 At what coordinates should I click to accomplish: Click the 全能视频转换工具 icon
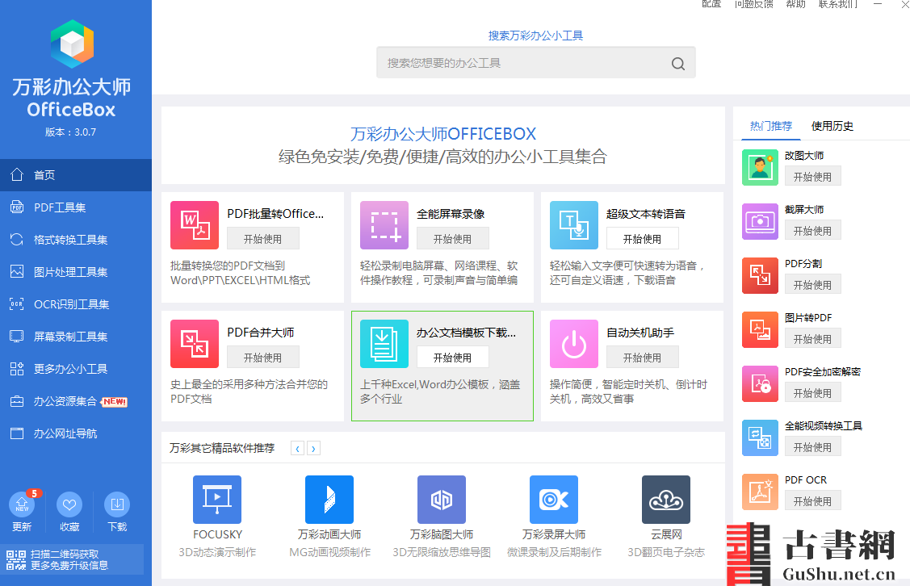(761, 437)
